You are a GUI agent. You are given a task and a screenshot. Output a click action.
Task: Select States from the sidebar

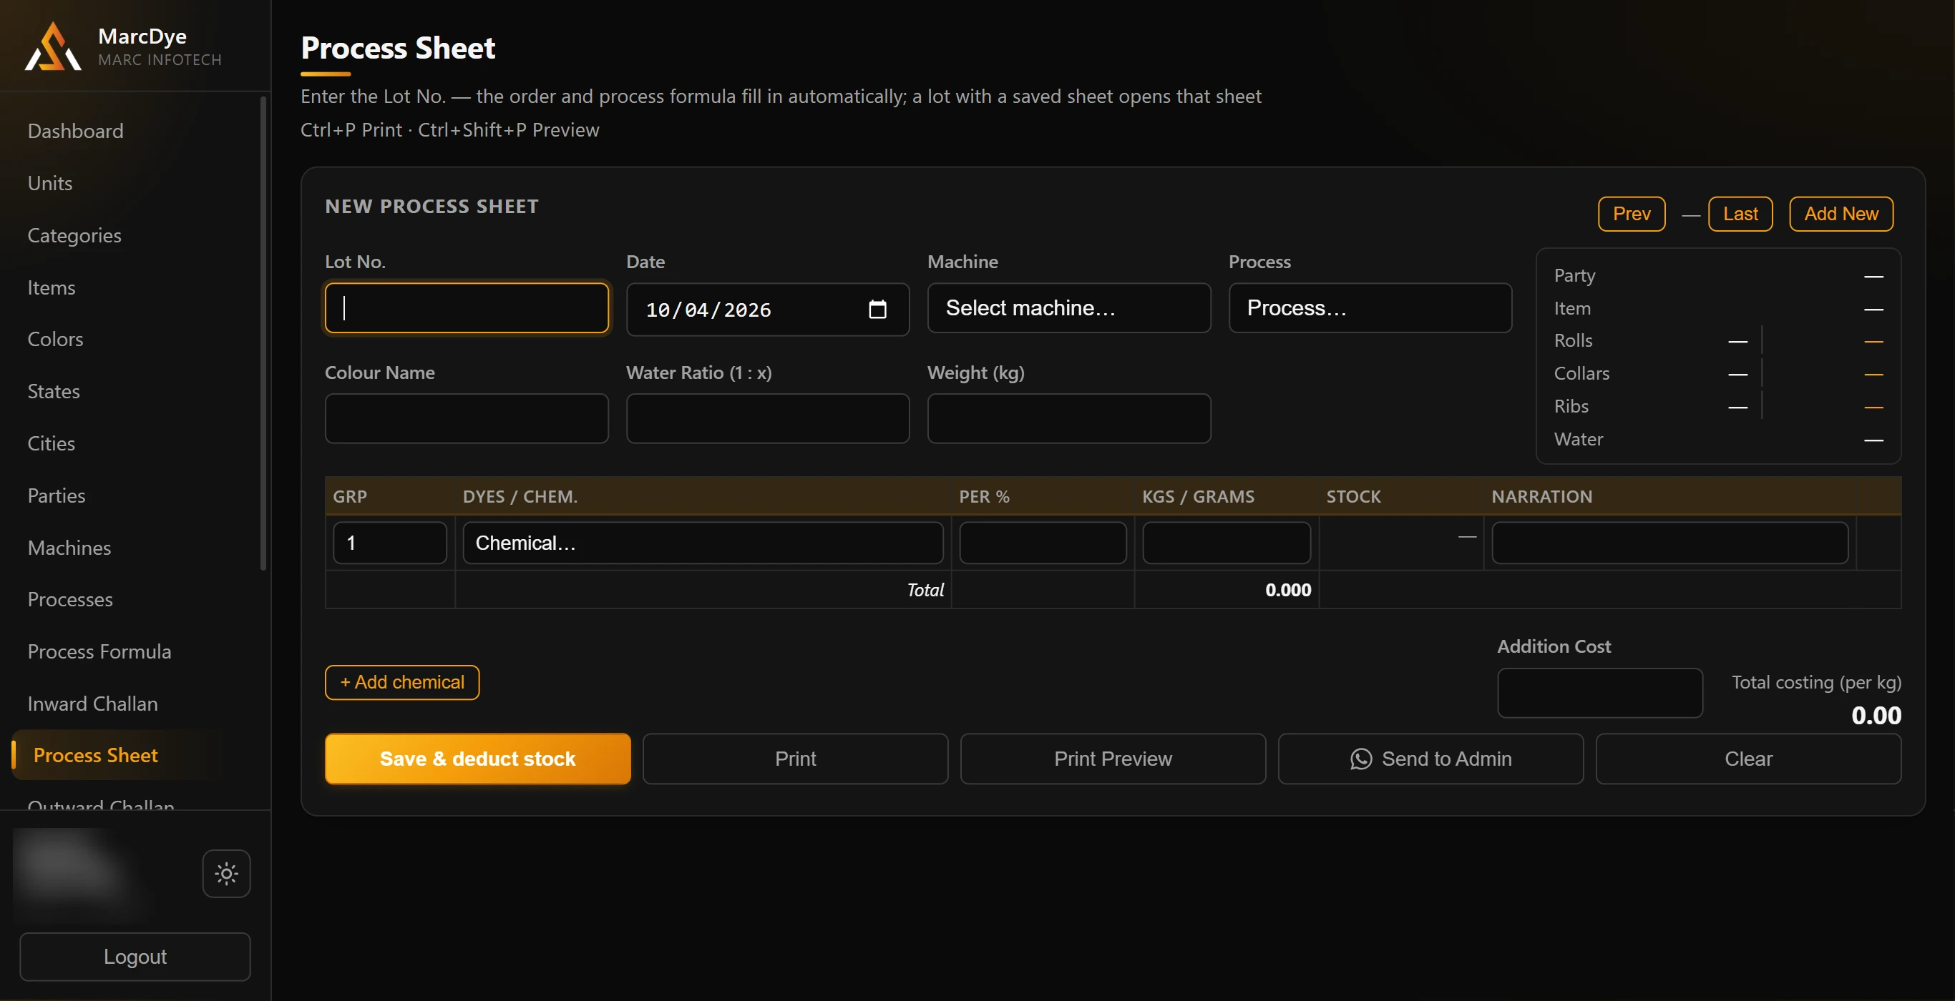(54, 391)
